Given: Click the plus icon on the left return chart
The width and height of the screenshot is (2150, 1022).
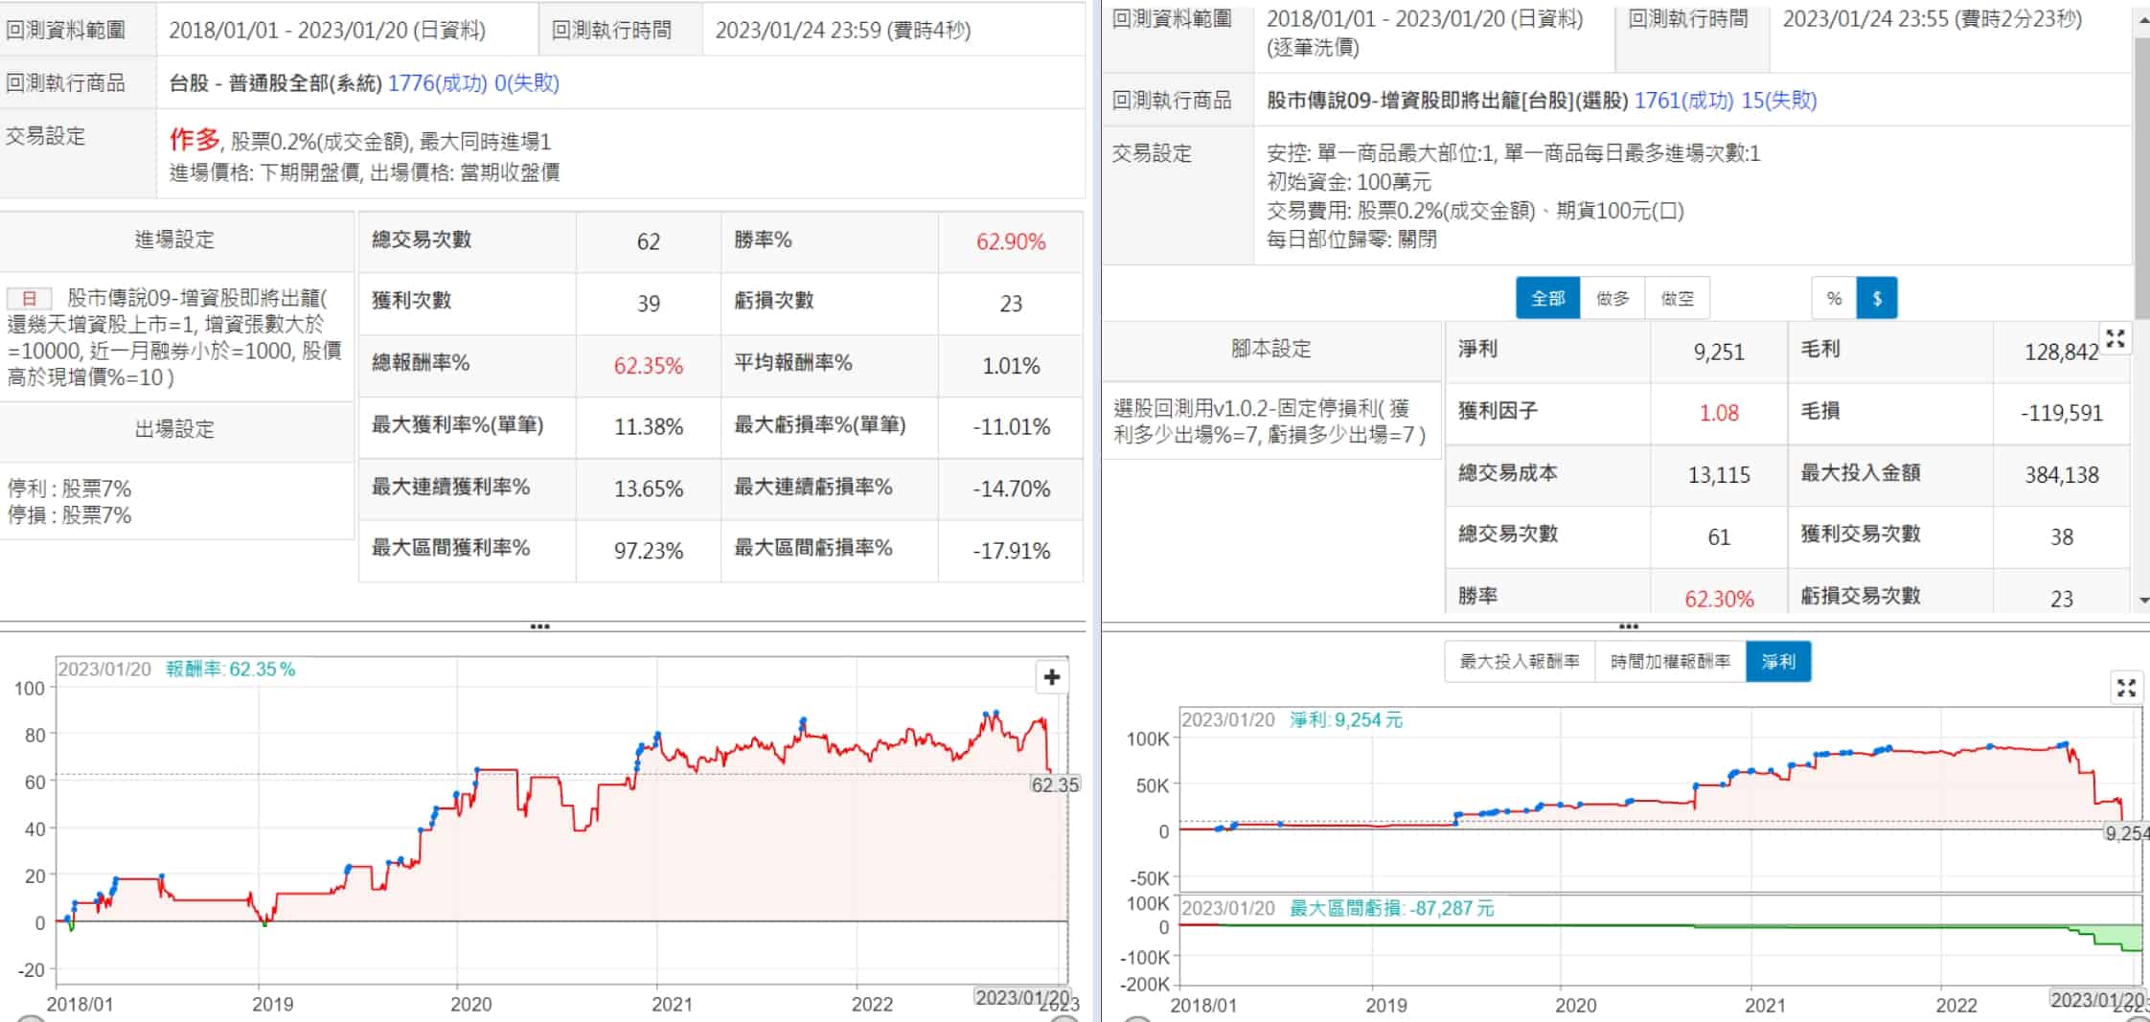Looking at the screenshot, I should tap(1051, 677).
